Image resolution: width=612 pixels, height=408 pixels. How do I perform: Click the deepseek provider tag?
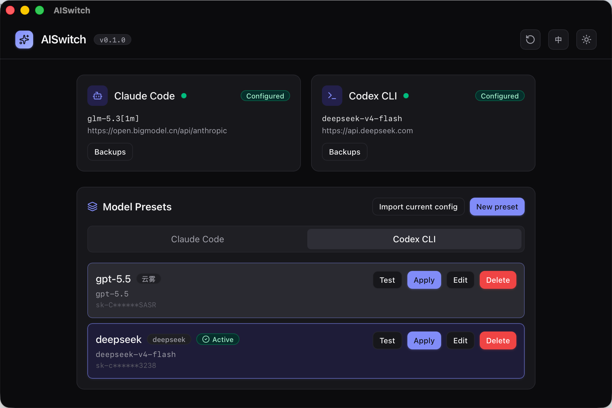point(169,339)
